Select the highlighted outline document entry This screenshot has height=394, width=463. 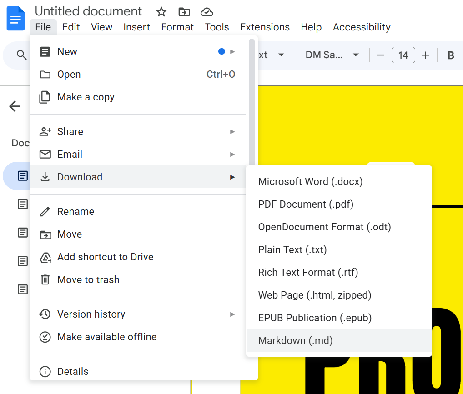click(x=23, y=176)
